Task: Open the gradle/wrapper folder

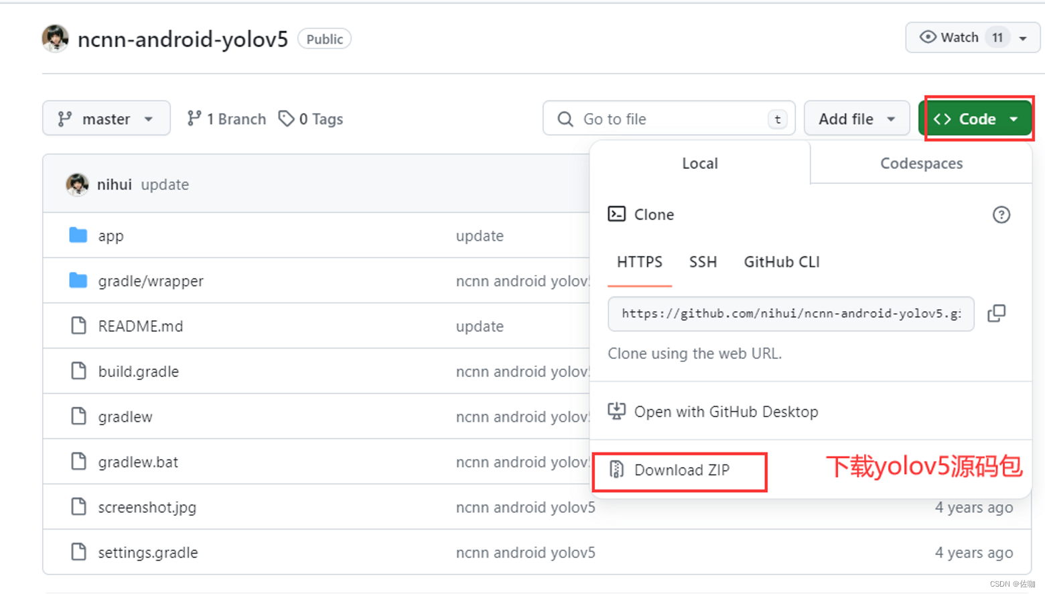Action: (x=151, y=281)
